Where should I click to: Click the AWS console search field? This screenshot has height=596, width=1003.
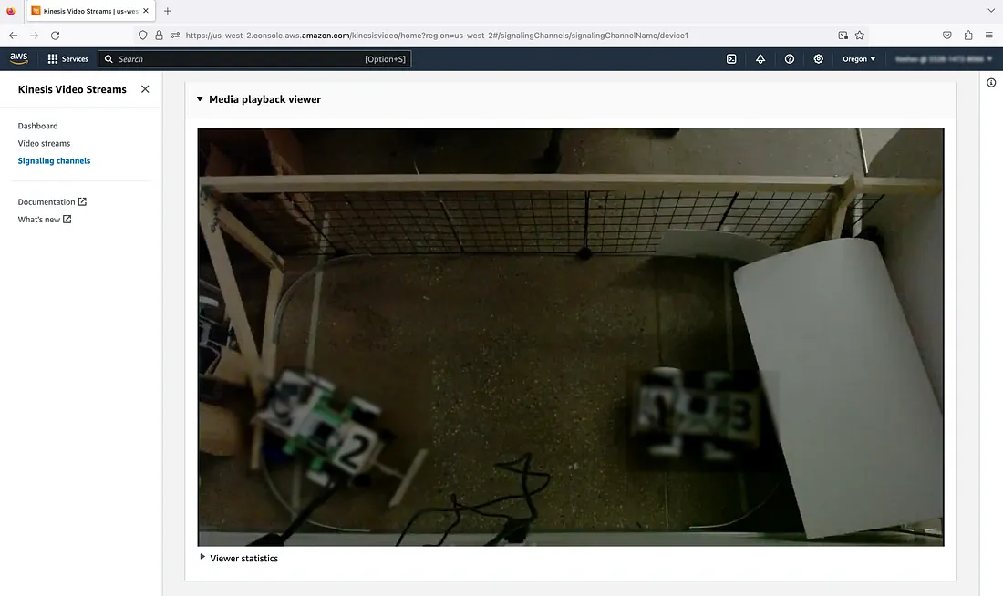pos(237,59)
